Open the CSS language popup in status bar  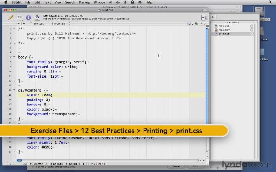[x=27, y=164]
